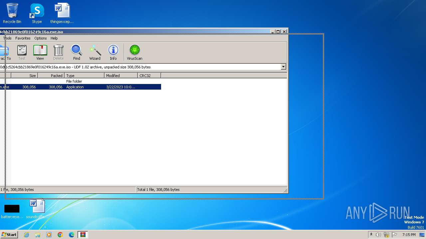Image resolution: width=426 pixels, height=239 pixels.
Task: Open the Recycle Bin desktop icon
Action: (12, 13)
